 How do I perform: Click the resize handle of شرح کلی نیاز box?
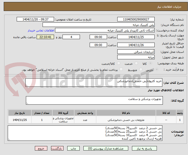click(x=27, y=85)
